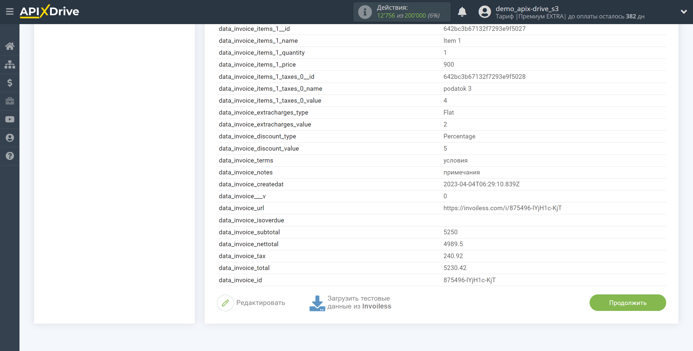This screenshot has height=351, width=693.
Task: Select value 875496-lYjH1c-KjT for invoice id
Action: click(469, 280)
